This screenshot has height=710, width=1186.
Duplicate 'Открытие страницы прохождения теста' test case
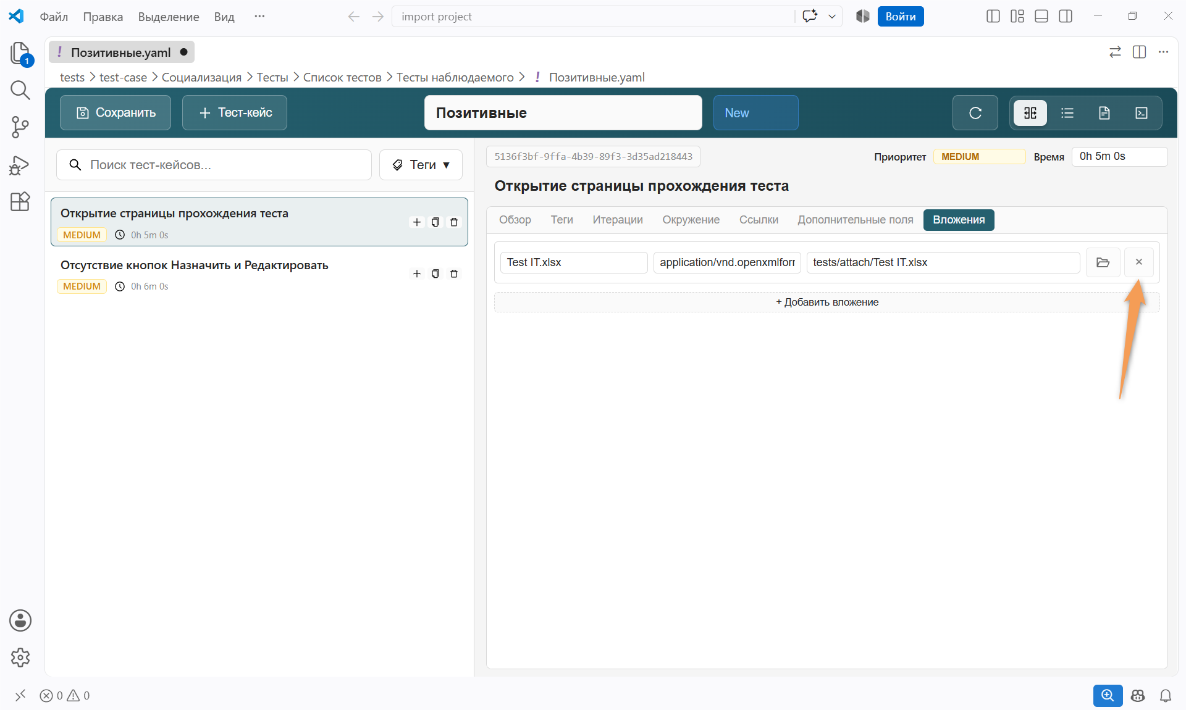(435, 222)
